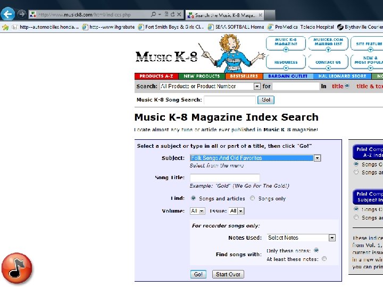Open the Contact Us nav button
383x287 pixels.
pyautogui.click(x=328, y=62)
